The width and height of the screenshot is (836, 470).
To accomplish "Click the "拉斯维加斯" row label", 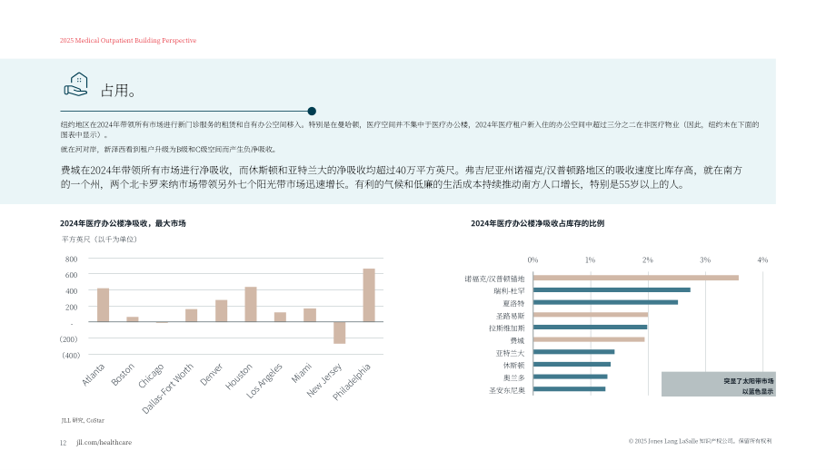I will pos(507,328).
